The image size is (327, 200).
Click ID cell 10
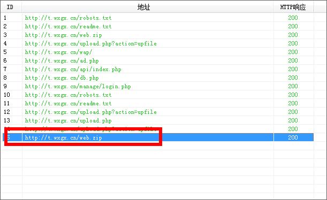click(6, 95)
